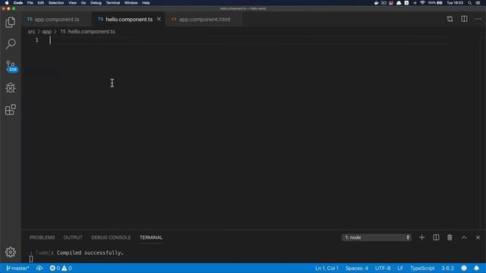
Task: Close the bottom panel
Action: click(x=478, y=237)
